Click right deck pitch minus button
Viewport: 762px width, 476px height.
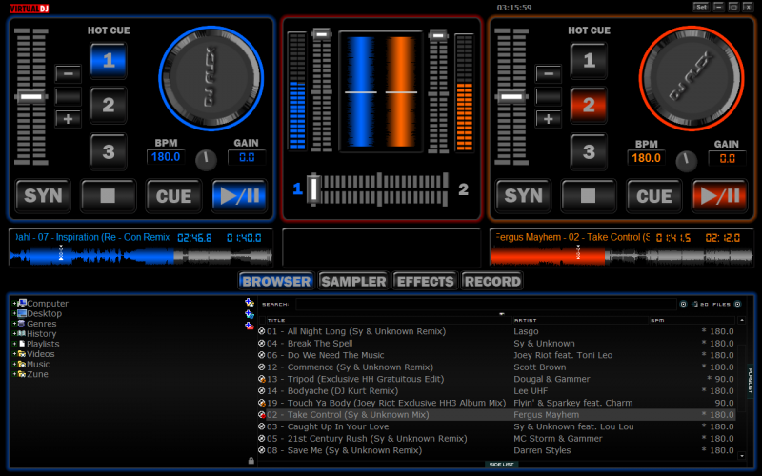(x=549, y=74)
